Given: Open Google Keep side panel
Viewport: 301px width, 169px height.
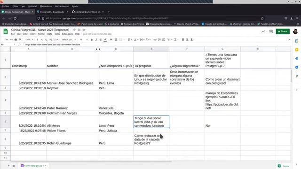Looking at the screenshot, I should tap(297, 50).
